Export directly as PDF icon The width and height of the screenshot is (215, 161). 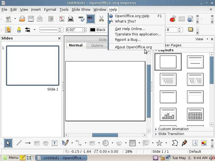(62, 19)
